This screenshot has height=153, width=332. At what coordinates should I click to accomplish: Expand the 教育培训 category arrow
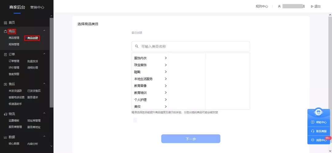click(166, 92)
